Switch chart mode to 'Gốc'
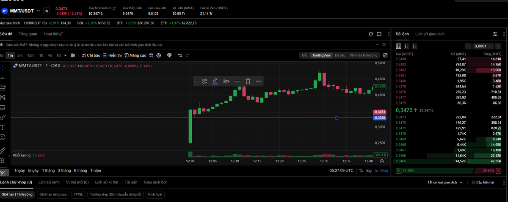 tap(304, 55)
